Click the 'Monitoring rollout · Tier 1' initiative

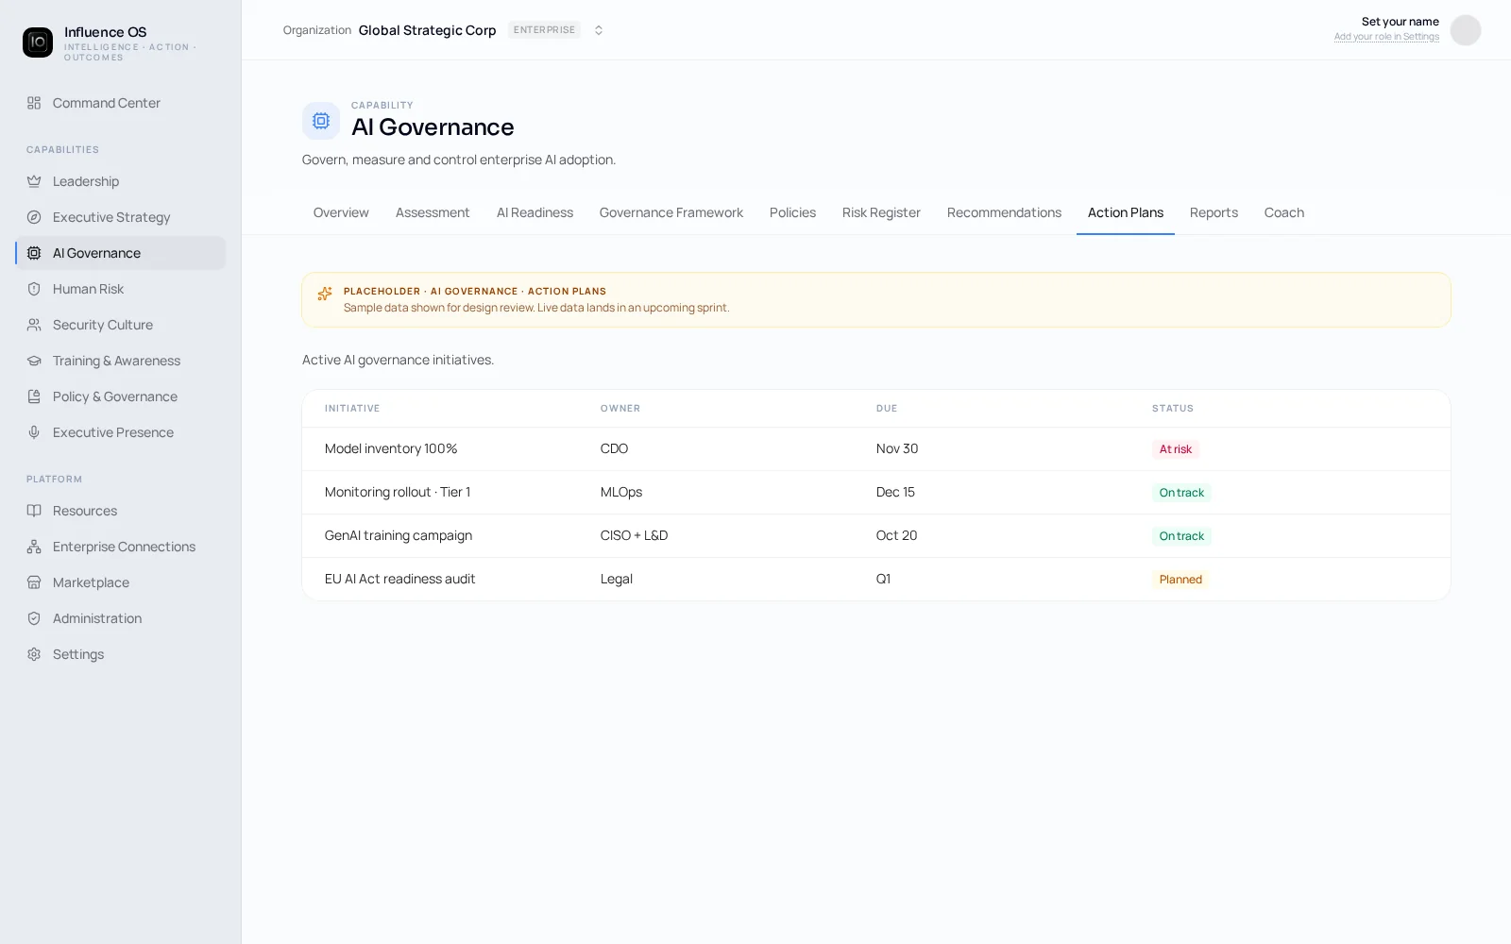398,492
